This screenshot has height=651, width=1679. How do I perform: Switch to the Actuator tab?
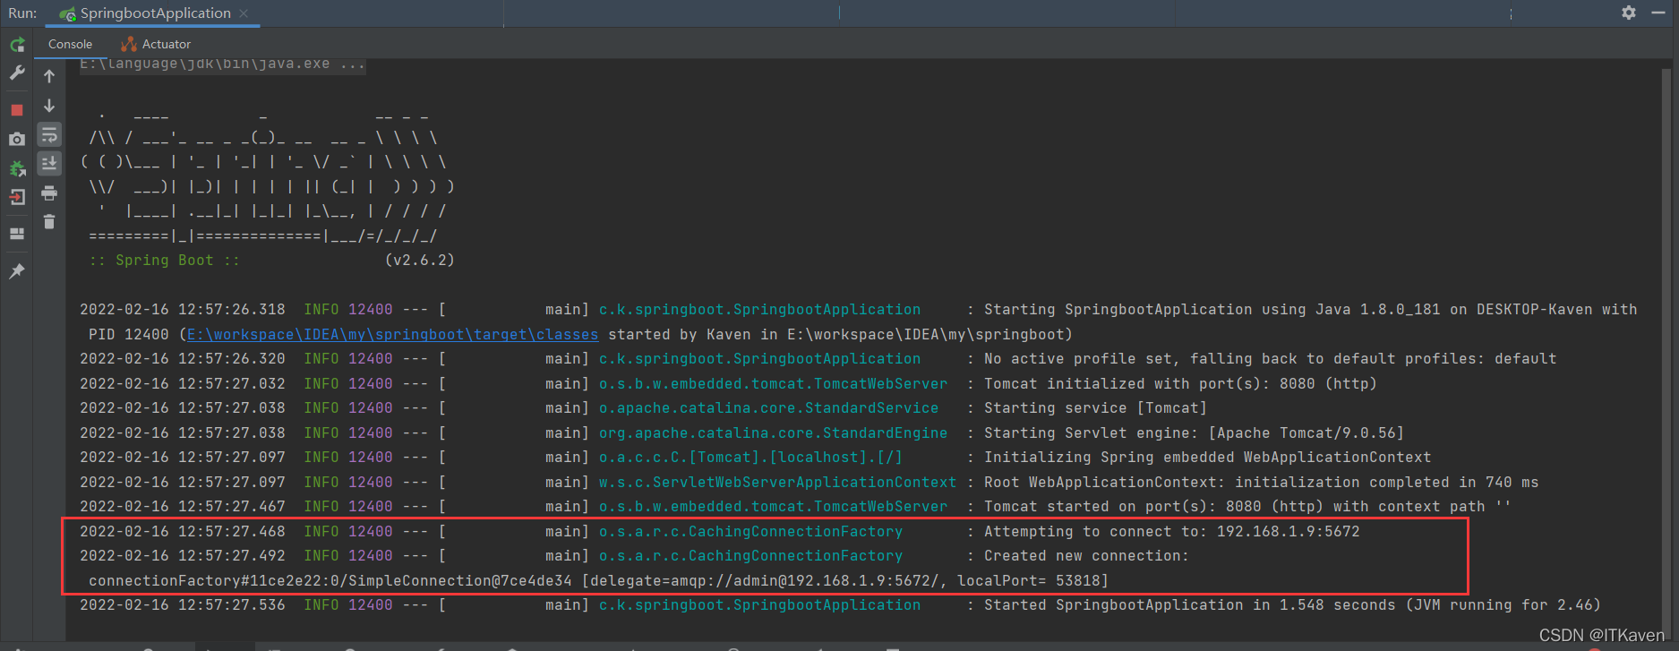[x=156, y=44]
